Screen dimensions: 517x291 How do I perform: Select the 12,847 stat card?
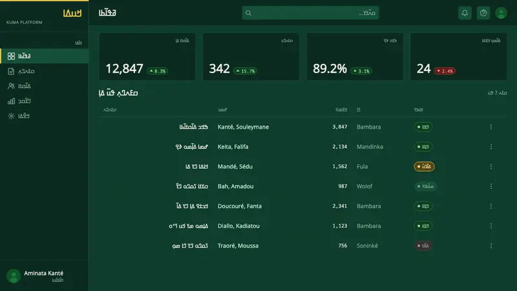pos(147,56)
